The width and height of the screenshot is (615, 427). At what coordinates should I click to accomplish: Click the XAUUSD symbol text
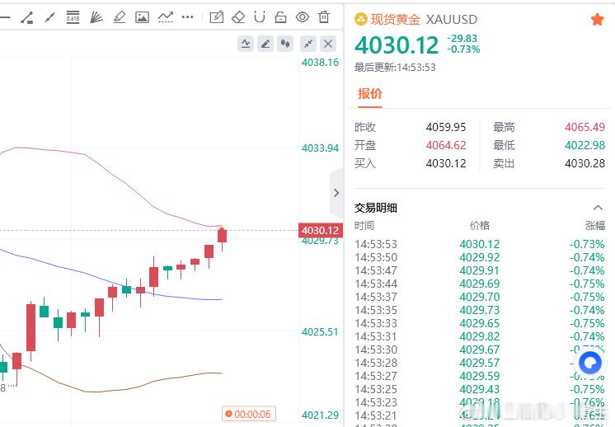point(452,19)
